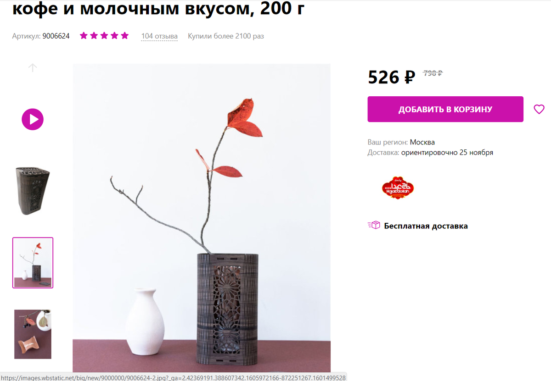551x381 pixels.
Task: Click the free delivery box icon
Action: pos(374,225)
